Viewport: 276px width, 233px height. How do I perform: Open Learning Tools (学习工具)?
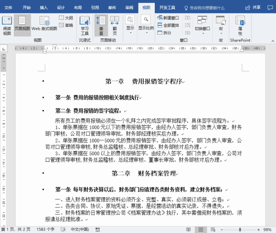tap(85, 26)
